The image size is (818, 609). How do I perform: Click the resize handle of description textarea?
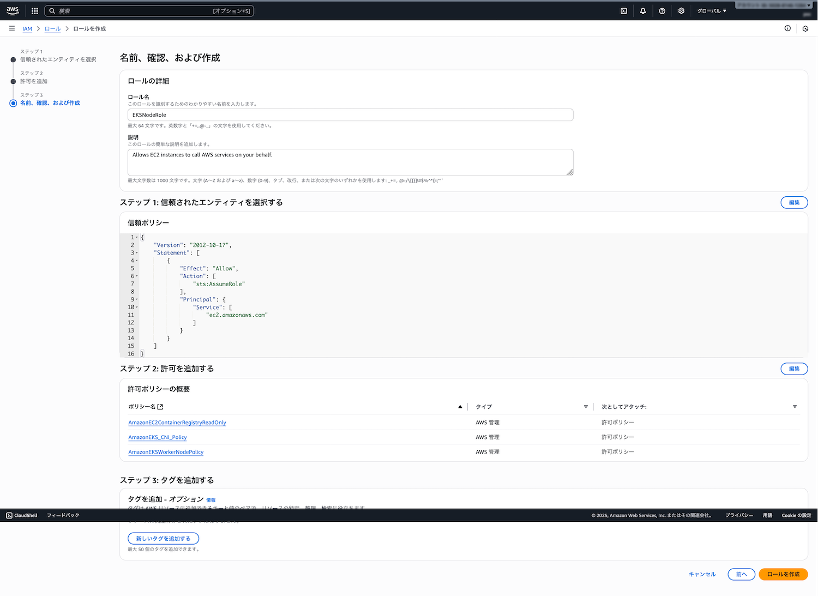569,172
